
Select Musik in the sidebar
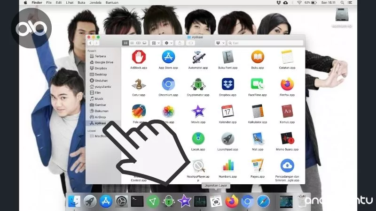(99, 99)
